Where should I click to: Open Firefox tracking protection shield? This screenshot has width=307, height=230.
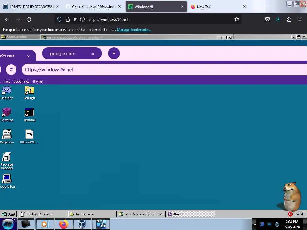59,19
